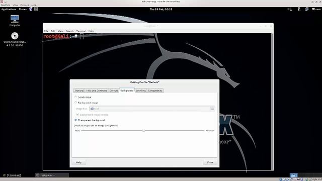
Task: Open the Applications menu in top panel
Action: click(x=9, y=9)
